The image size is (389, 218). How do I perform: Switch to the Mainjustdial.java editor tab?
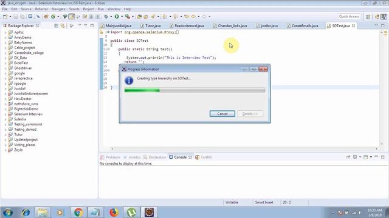(x=116, y=25)
